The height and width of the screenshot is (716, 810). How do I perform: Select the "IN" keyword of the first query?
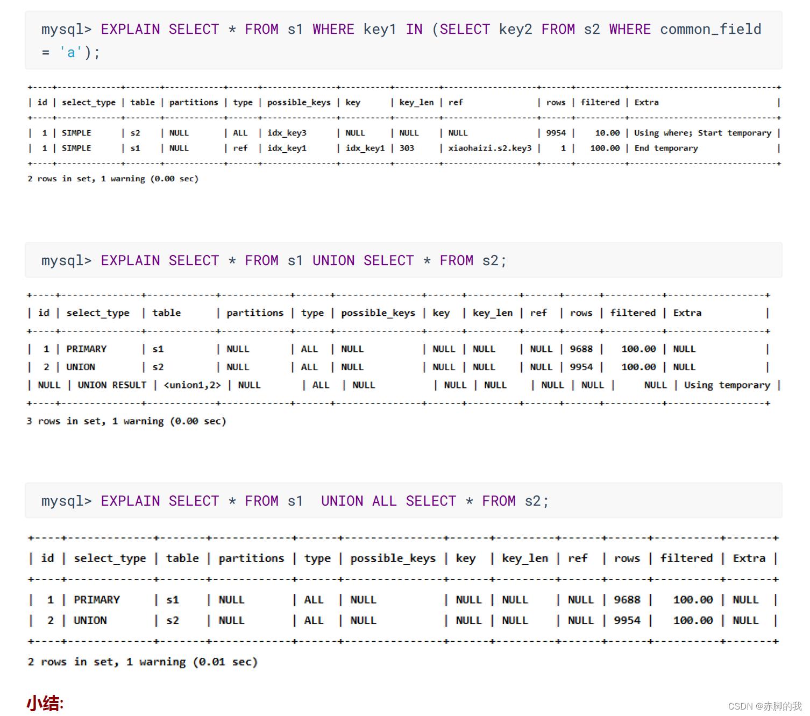tap(414, 30)
